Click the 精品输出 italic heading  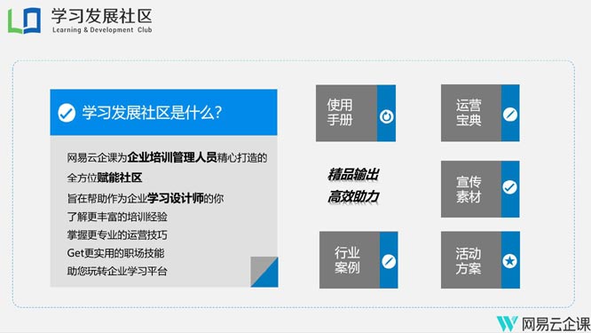[x=353, y=175]
